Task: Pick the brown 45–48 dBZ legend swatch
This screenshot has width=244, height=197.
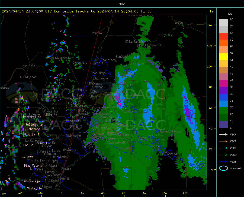Action: (223, 70)
